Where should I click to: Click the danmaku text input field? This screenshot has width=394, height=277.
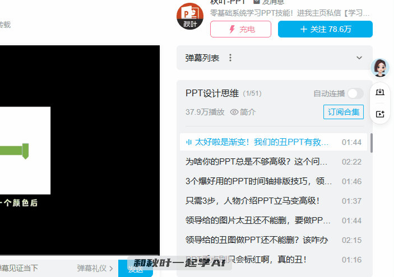pos(34,268)
